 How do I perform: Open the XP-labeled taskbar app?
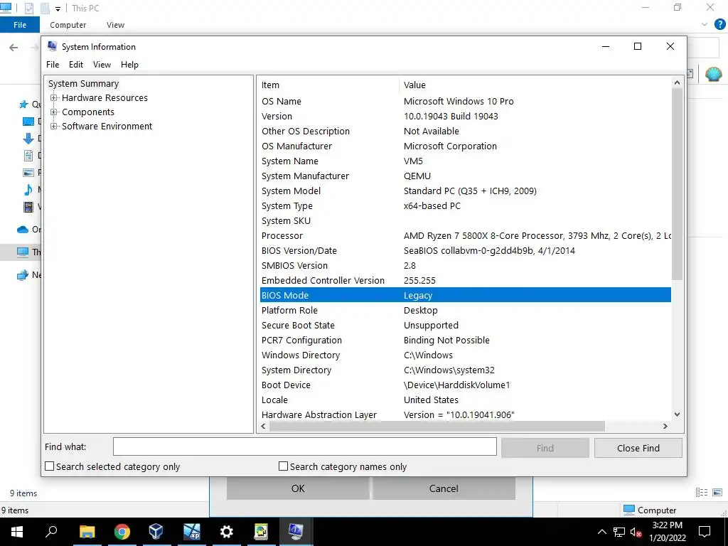(x=191, y=532)
